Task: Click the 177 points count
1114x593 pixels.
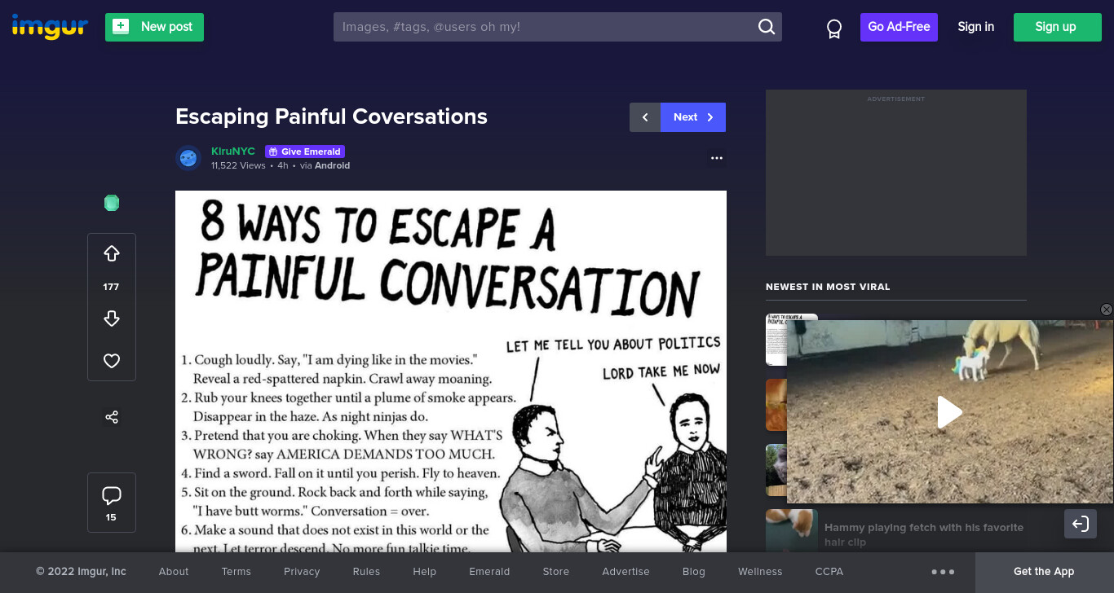Action: (x=112, y=287)
